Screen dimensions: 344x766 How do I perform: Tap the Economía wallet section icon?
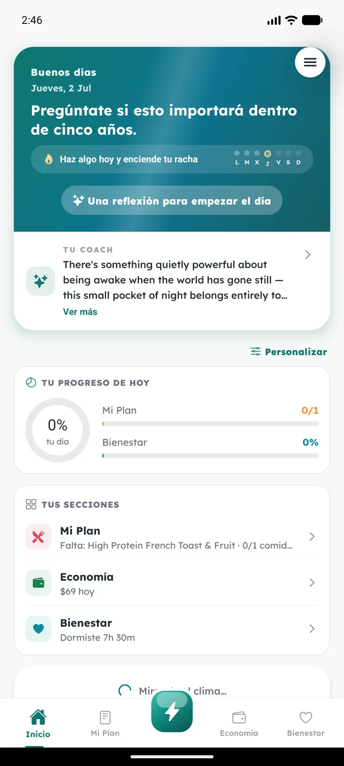[x=38, y=583]
